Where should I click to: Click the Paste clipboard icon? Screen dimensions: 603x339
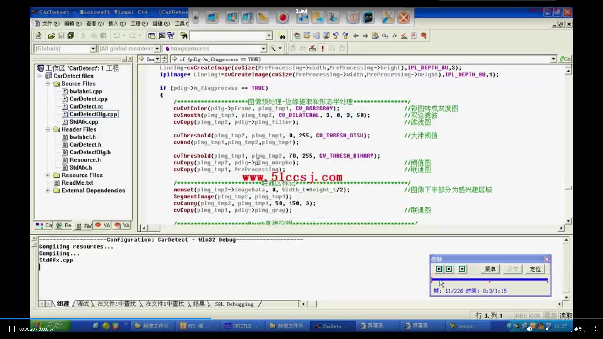point(104,36)
